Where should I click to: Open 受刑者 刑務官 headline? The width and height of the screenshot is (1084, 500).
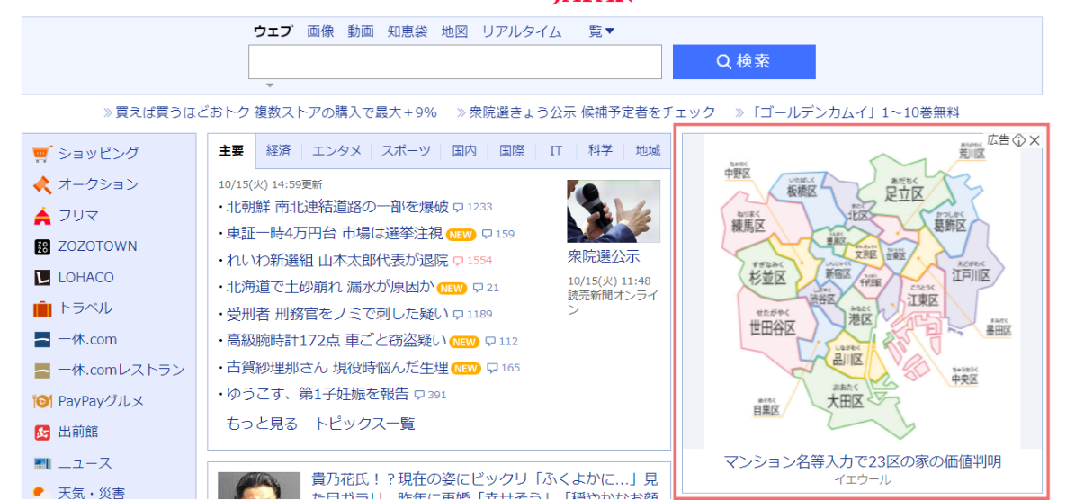click(337, 315)
